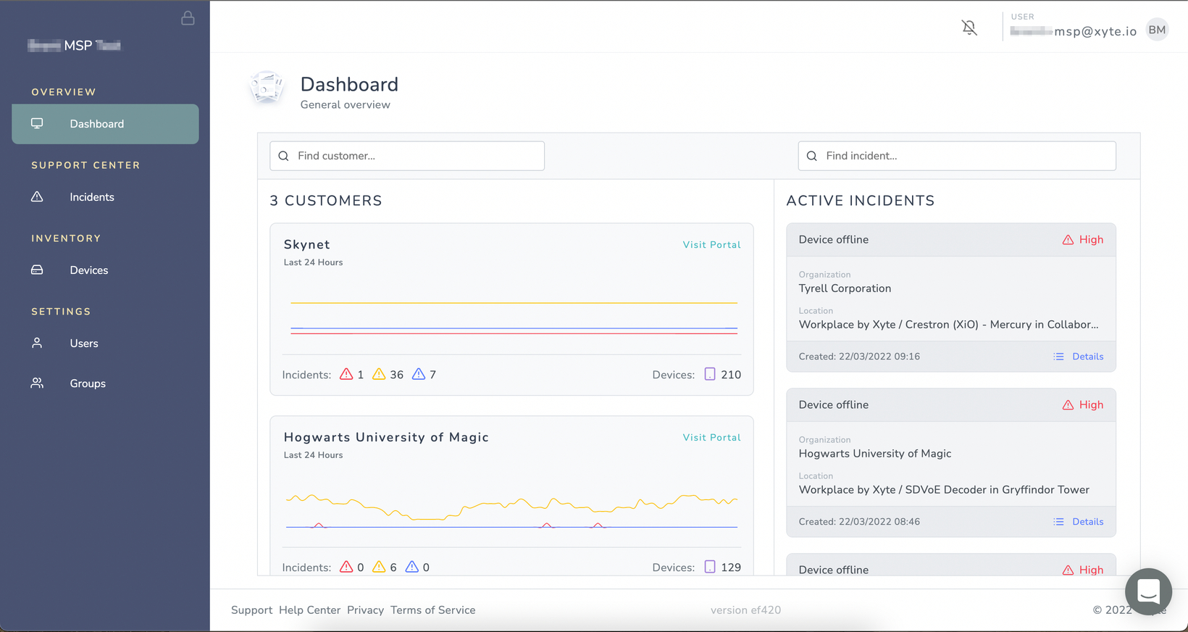
Task: Click Hogwarts University of Magic title
Action: pyautogui.click(x=386, y=438)
